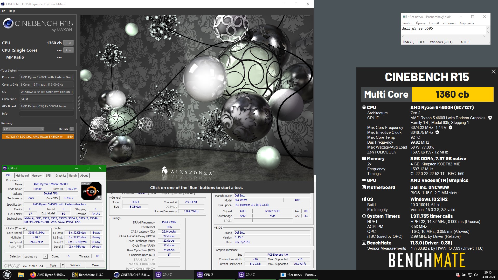
Task: Open the Soubor menu in Notepad
Action: [407, 23]
